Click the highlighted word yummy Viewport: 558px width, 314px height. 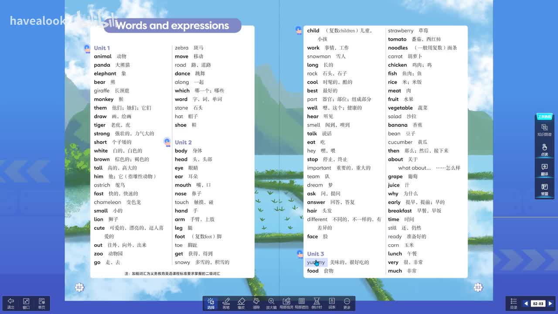(316, 262)
